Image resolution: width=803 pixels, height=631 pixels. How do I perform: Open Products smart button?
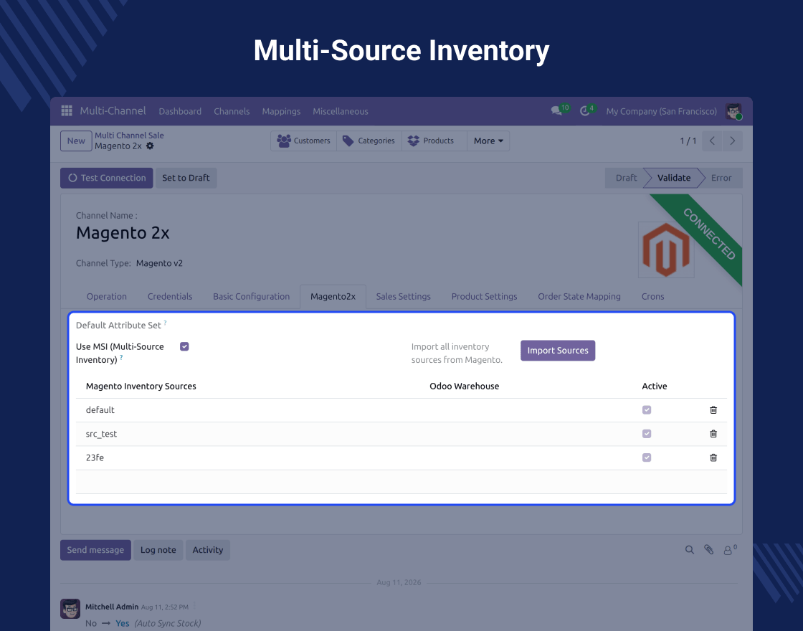point(434,141)
